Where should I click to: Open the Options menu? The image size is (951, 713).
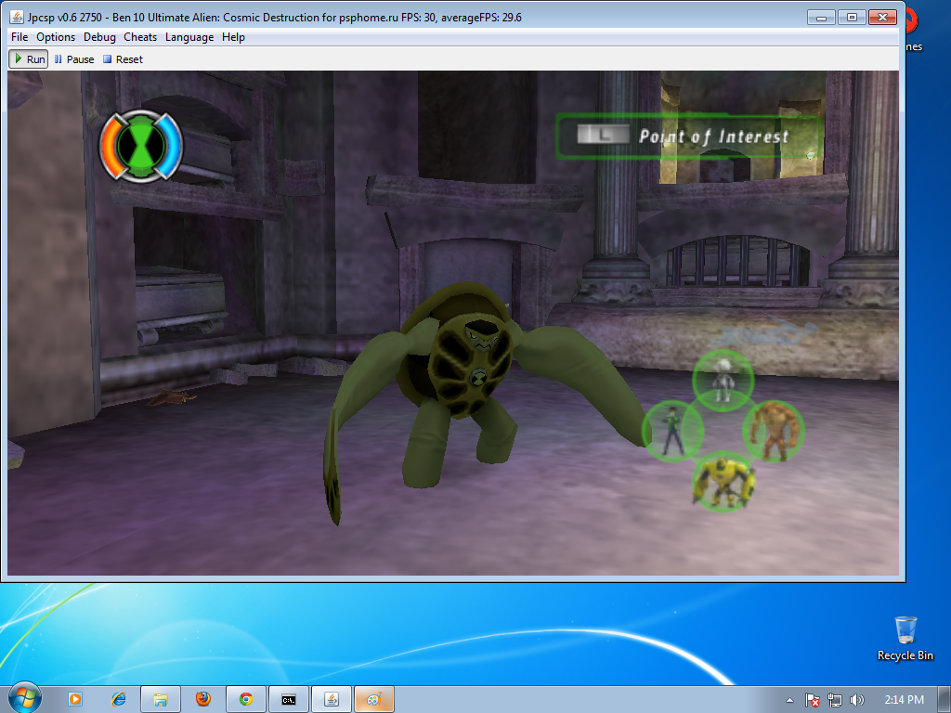(x=56, y=37)
